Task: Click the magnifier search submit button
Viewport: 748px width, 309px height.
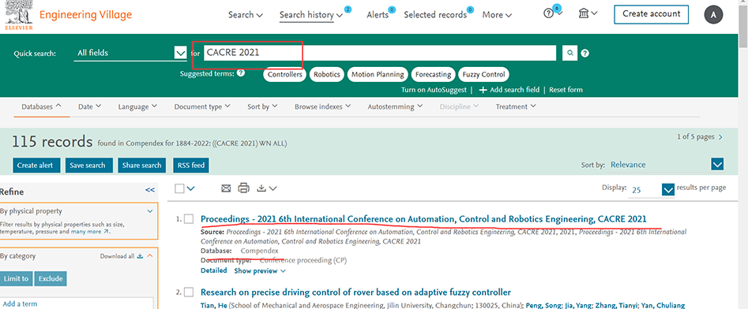Action: click(x=569, y=53)
